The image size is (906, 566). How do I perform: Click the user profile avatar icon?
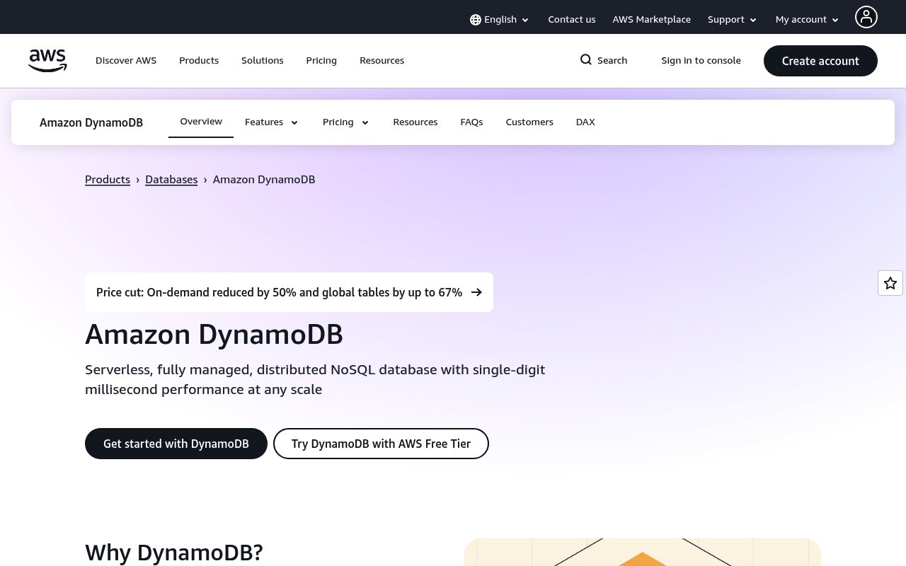(866, 17)
